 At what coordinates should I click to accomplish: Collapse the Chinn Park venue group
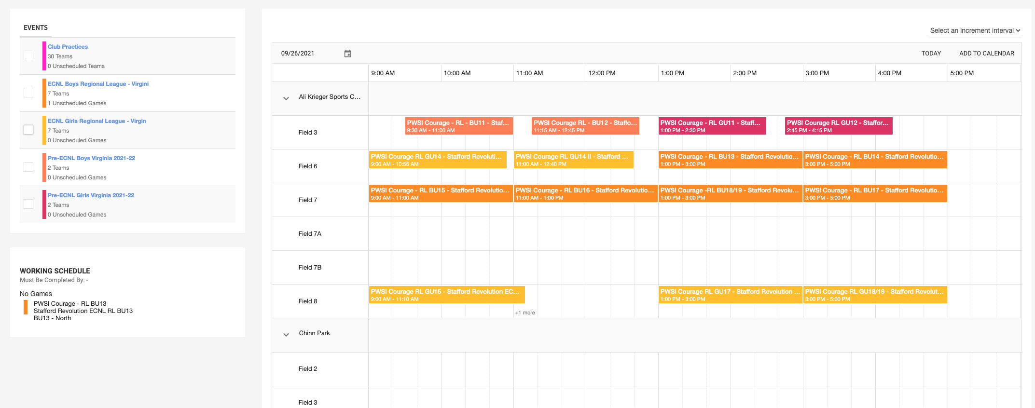coord(286,335)
